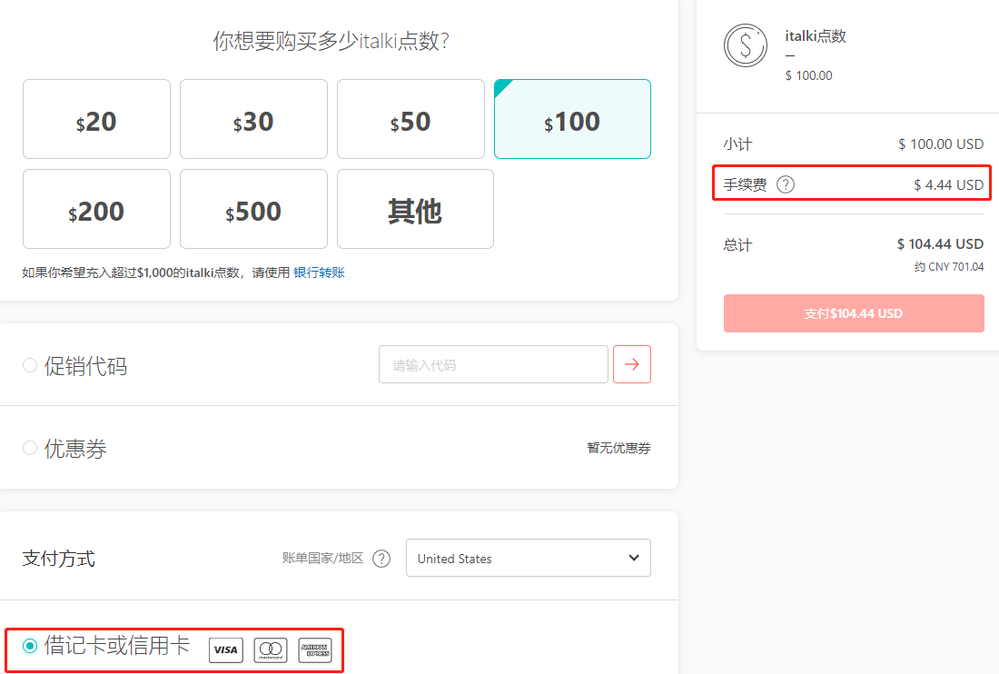Open the United States country dropdown

click(x=528, y=558)
